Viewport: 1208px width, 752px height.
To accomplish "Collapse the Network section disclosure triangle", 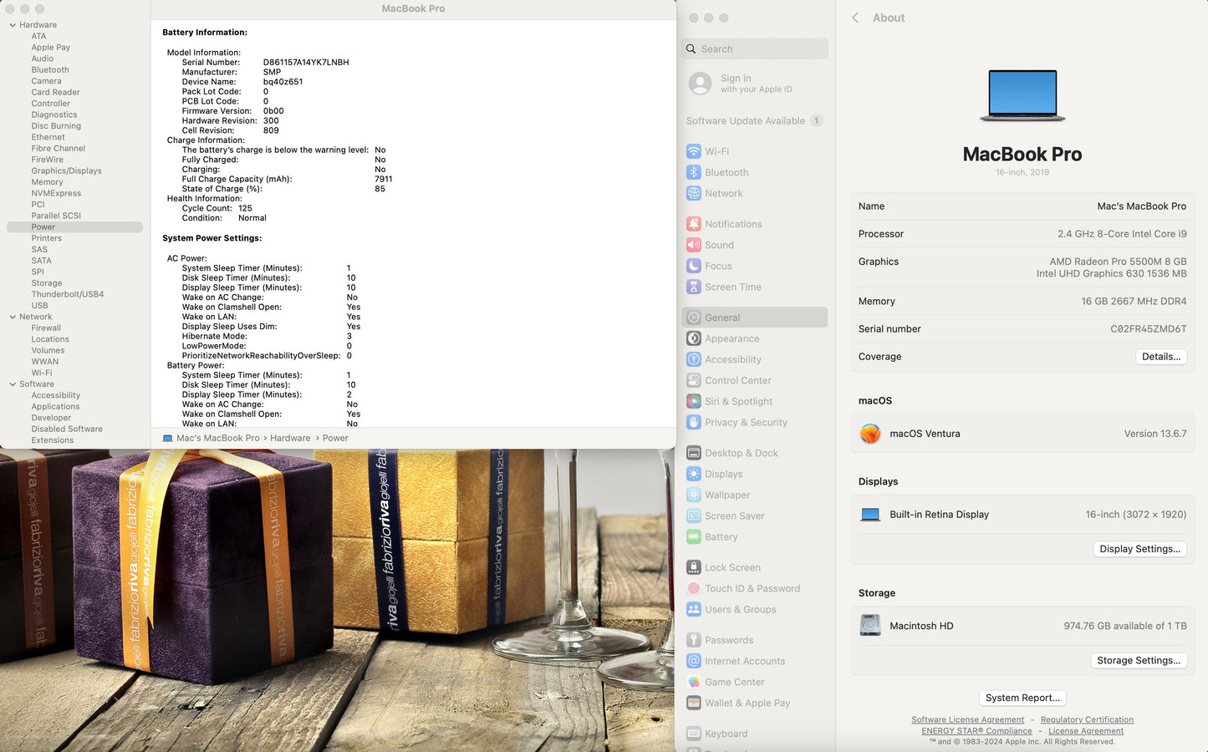I will point(13,317).
